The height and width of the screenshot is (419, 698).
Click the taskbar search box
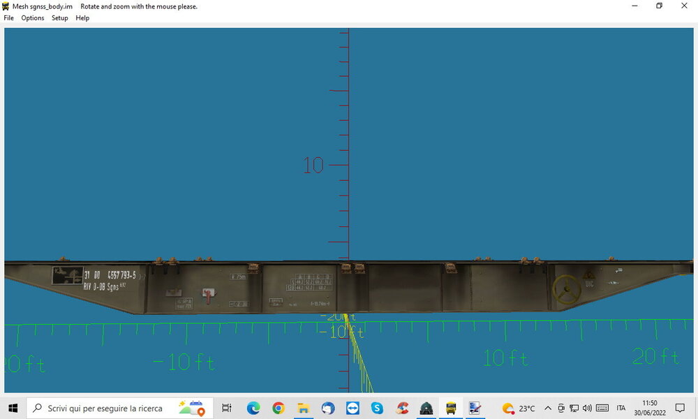click(x=120, y=408)
